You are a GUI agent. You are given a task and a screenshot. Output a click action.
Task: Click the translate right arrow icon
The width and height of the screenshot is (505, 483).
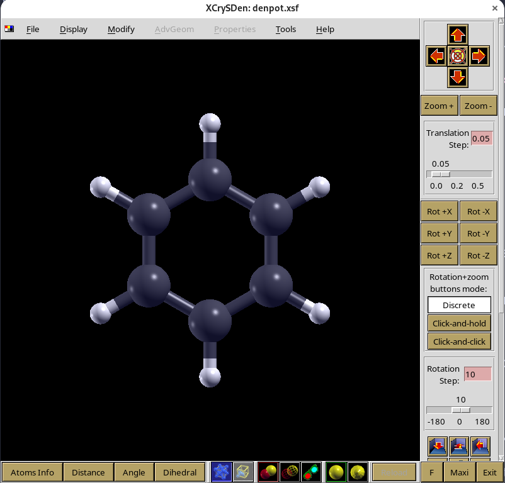[479, 56]
